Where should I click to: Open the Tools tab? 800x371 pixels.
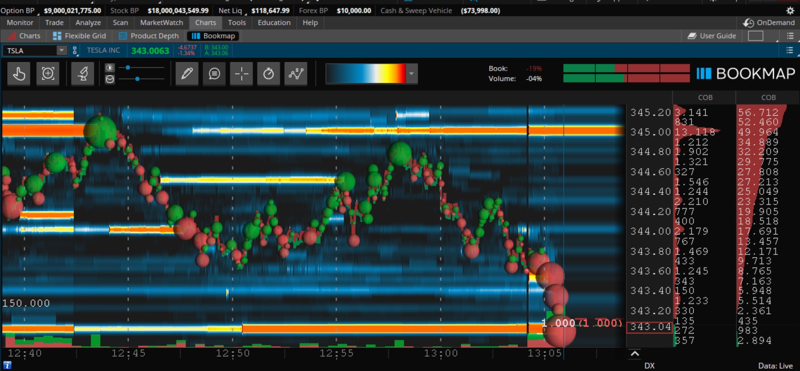(237, 23)
